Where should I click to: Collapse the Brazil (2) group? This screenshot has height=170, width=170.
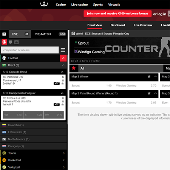point(63,65)
